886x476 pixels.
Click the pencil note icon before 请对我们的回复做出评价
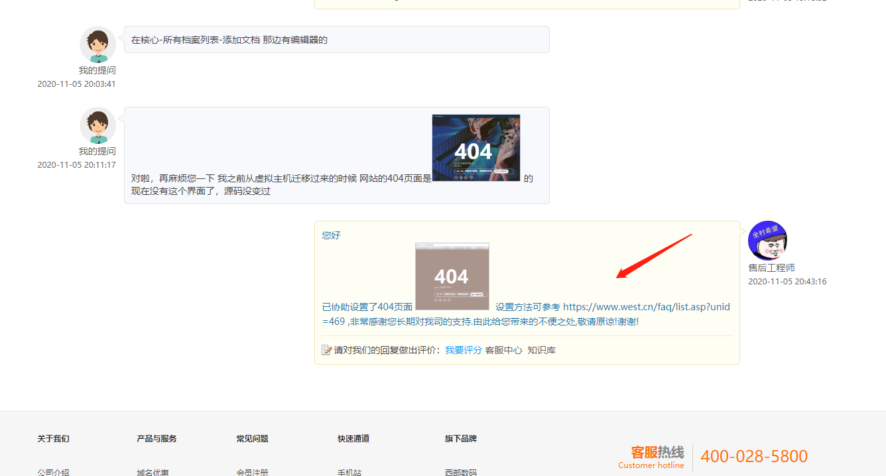pos(326,350)
